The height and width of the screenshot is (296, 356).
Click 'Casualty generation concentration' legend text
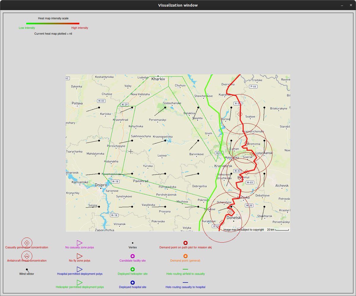point(27,247)
